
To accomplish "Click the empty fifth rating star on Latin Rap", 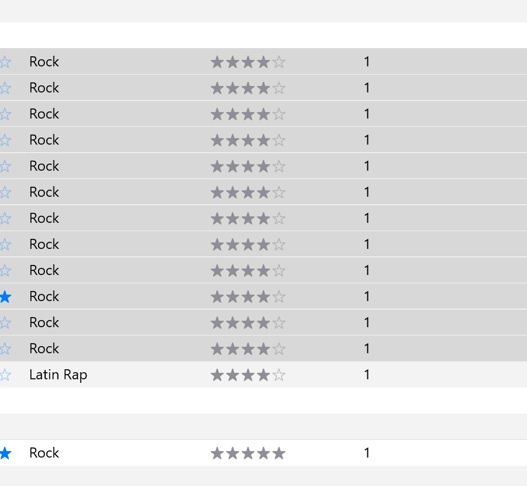I will (x=279, y=375).
